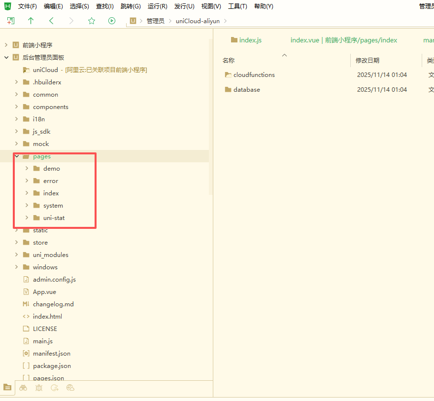Open the bug debug panel
The width and height of the screenshot is (434, 401).
click(39, 388)
